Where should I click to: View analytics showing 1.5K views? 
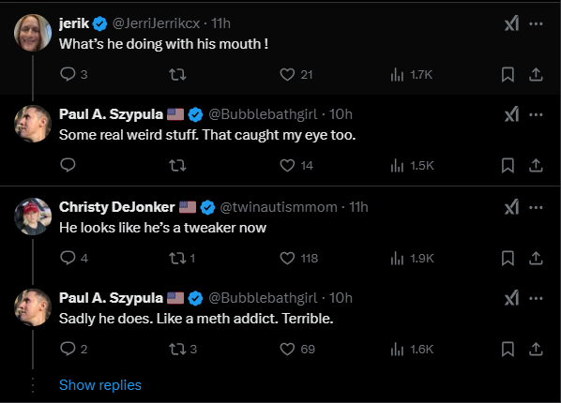[412, 165]
